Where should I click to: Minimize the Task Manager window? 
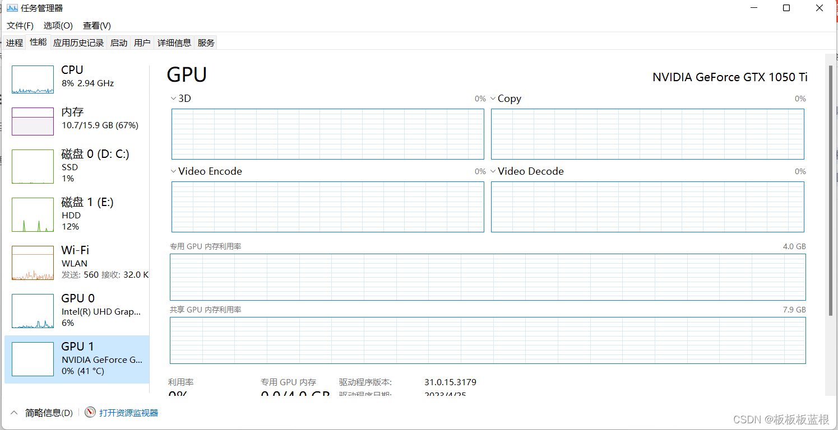tap(754, 8)
